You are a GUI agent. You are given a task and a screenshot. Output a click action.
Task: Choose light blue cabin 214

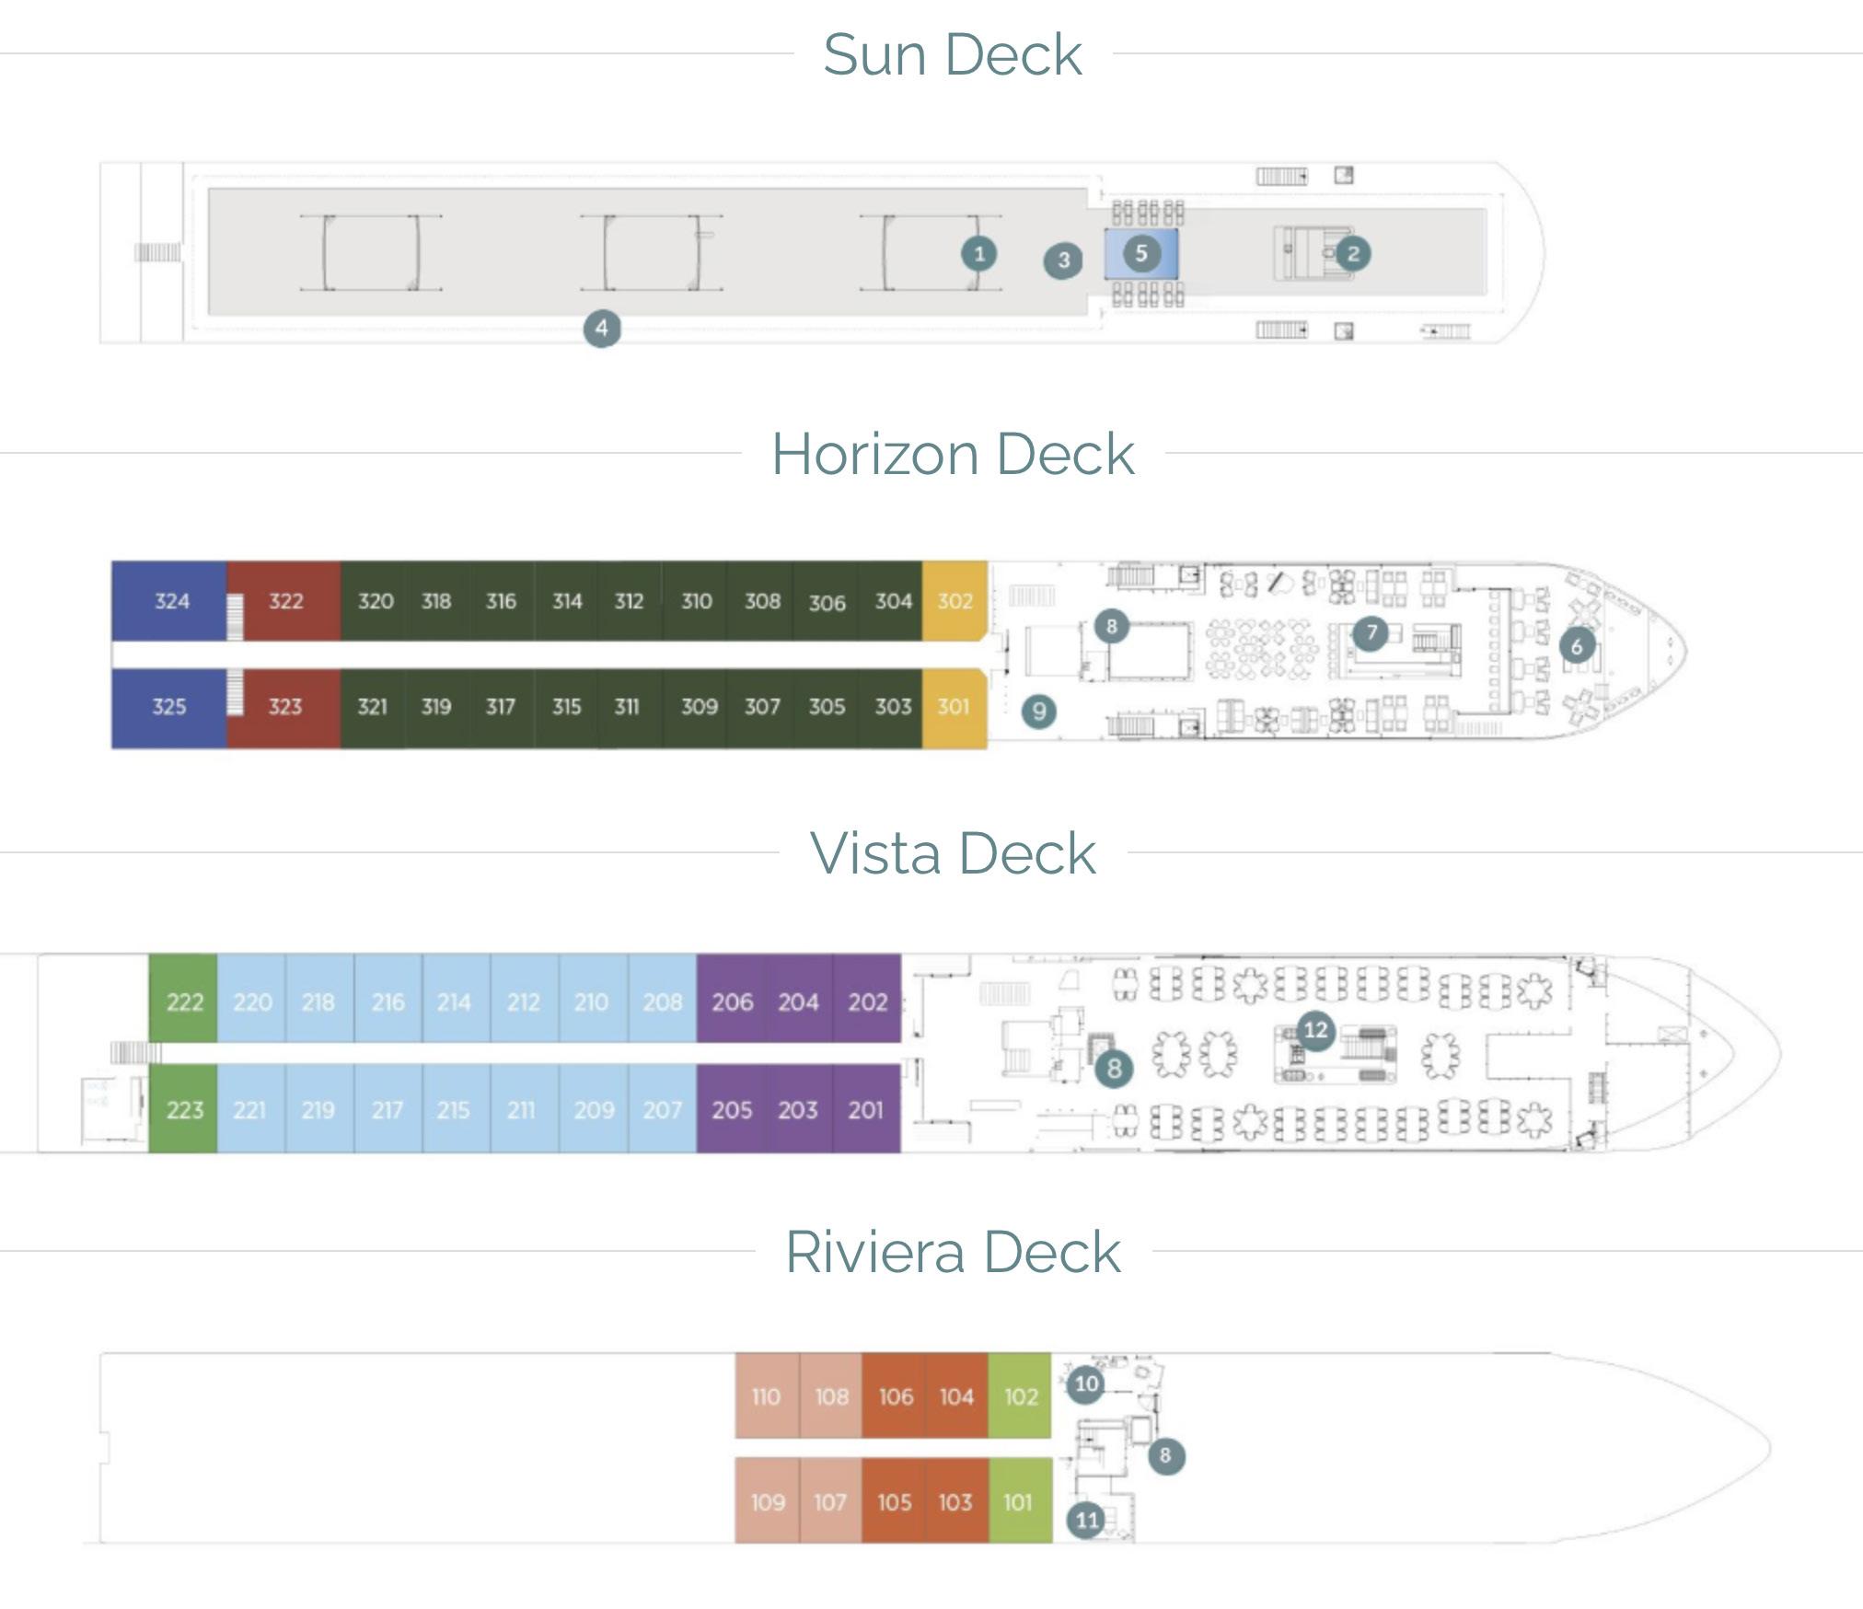pos(454,1001)
